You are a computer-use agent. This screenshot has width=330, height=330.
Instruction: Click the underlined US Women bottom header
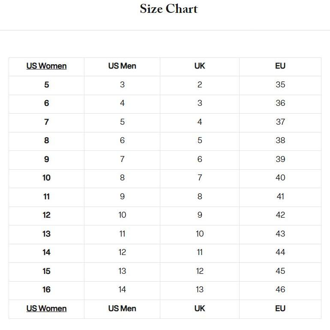(x=46, y=309)
